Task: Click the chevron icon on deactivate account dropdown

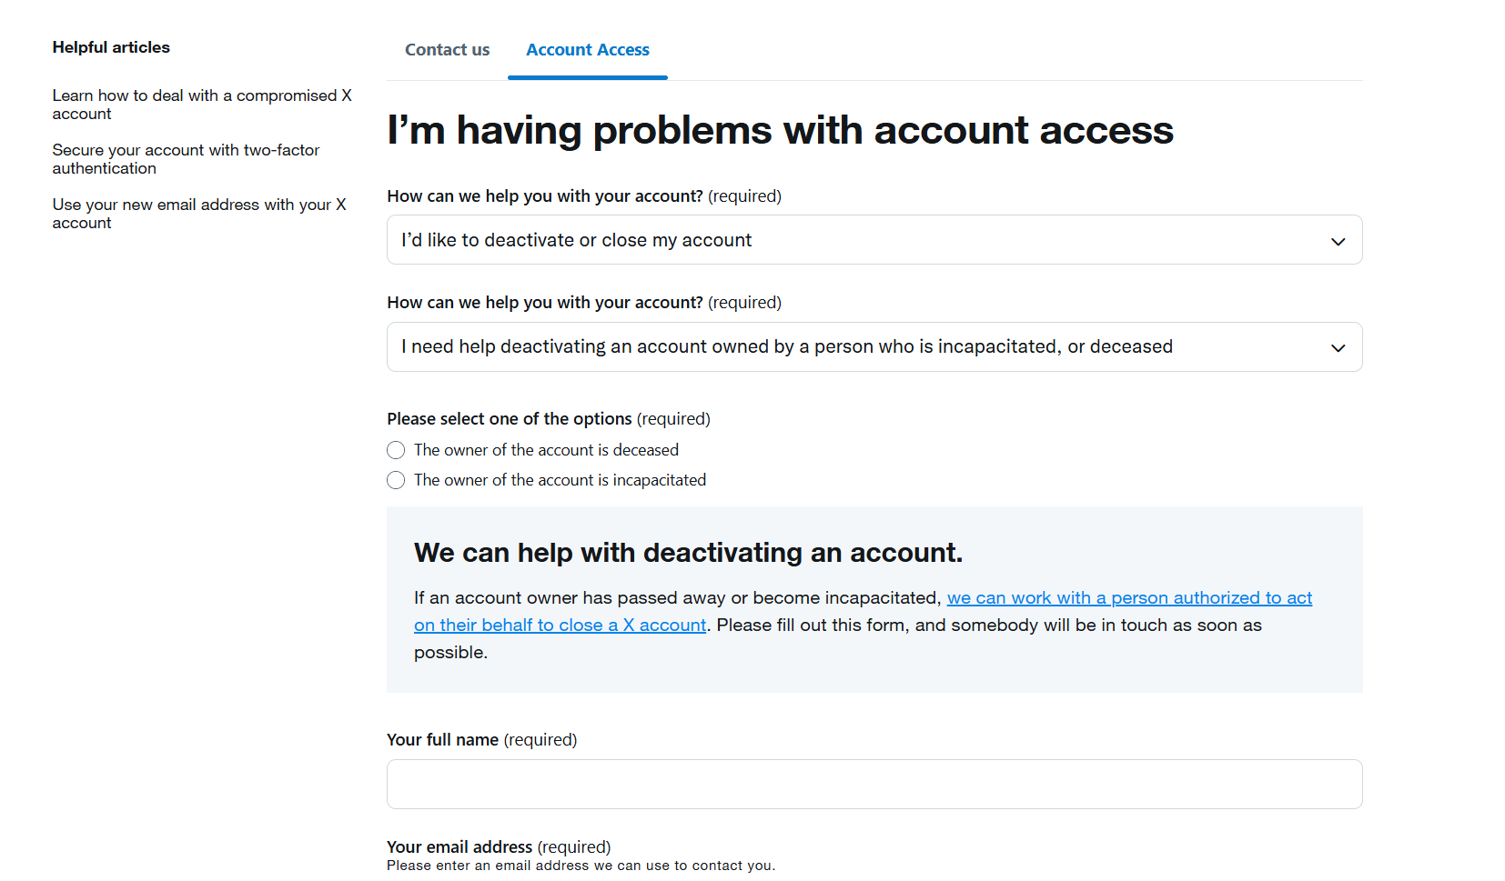Action: 1338,241
